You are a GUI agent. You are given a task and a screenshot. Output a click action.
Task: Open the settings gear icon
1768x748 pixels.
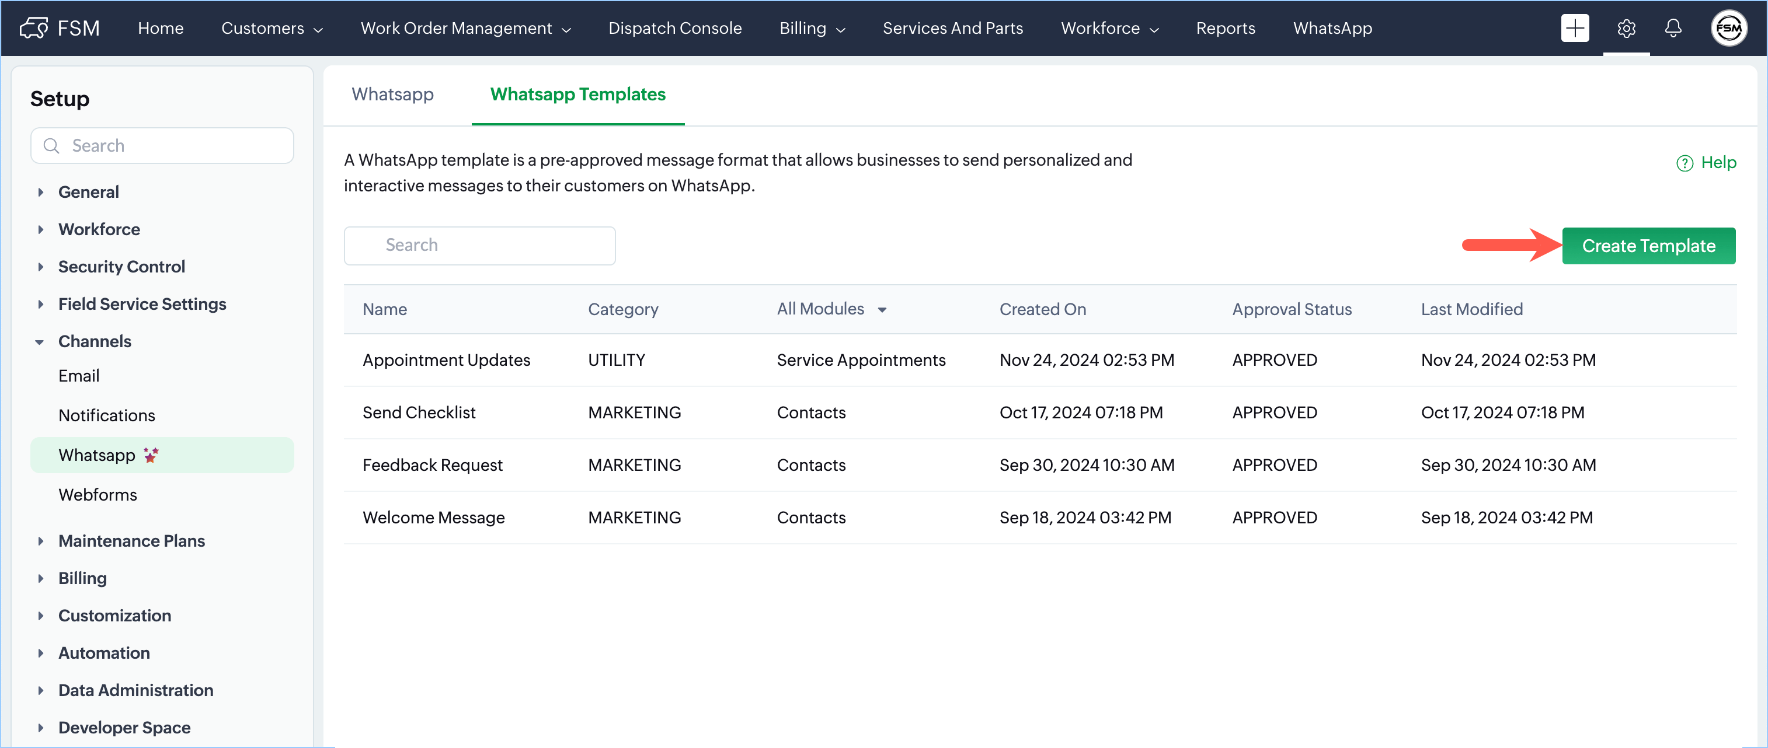(x=1626, y=28)
